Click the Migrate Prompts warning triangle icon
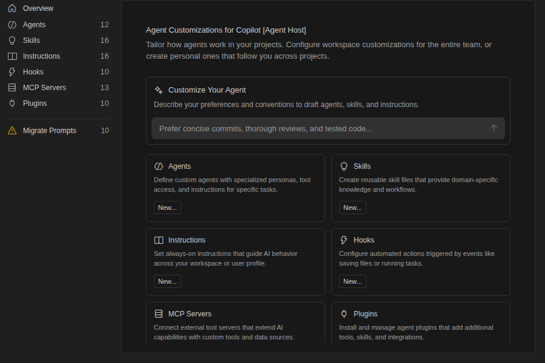 (x=12, y=131)
